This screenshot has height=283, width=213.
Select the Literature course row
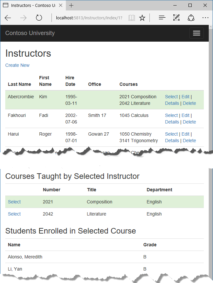tap(14, 214)
